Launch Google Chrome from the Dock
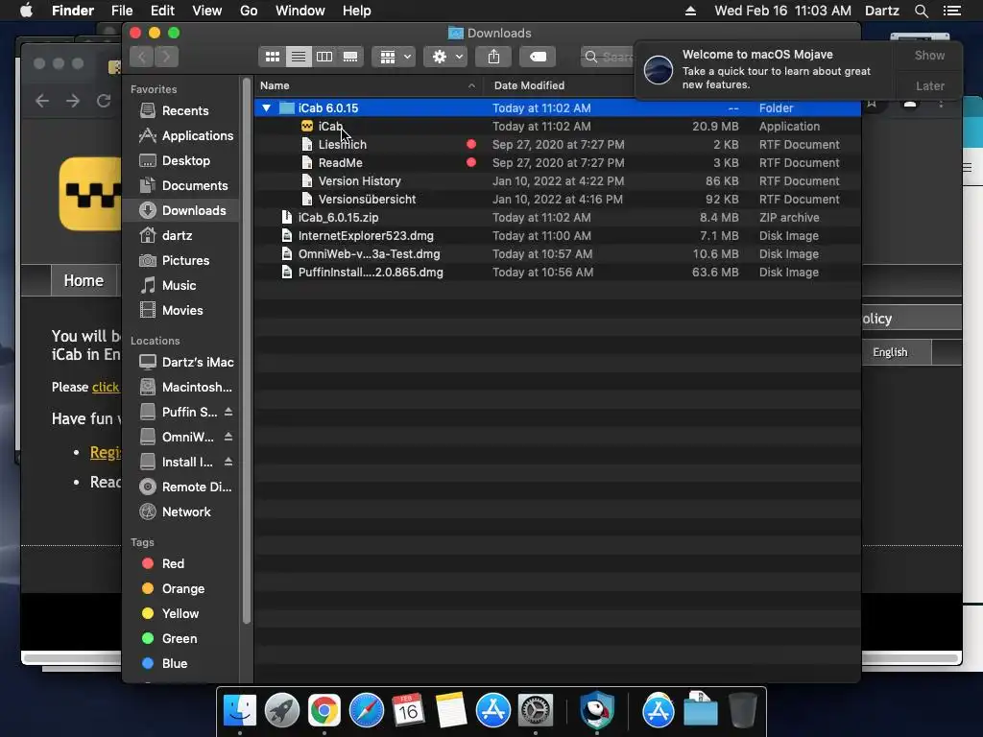 [324, 710]
